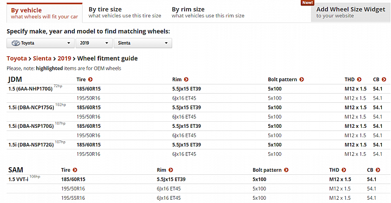
Task: Switch to the By tire size tab
Action: click(x=125, y=12)
